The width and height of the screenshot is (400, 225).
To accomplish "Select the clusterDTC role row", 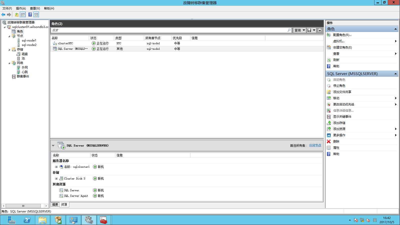I will (186, 43).
